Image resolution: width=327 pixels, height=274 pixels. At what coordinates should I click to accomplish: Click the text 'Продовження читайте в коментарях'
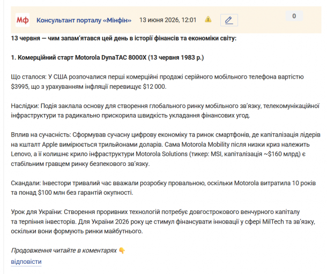64,250
